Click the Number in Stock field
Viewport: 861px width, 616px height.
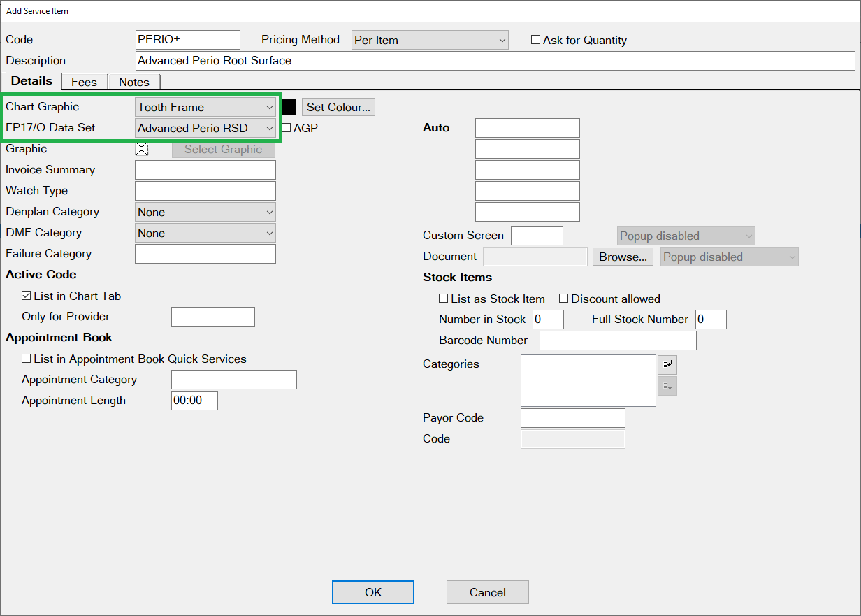pos(549,320)
